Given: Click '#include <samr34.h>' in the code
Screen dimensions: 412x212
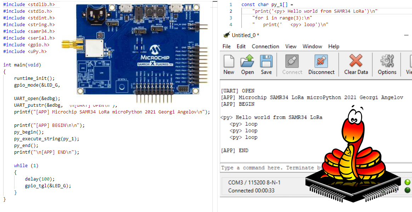Looking at the screenshot, I should coord(29,31).
